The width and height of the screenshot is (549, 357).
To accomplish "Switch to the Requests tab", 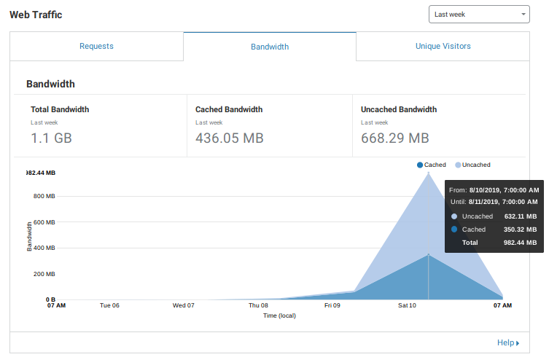I will [x=97, y=46].
